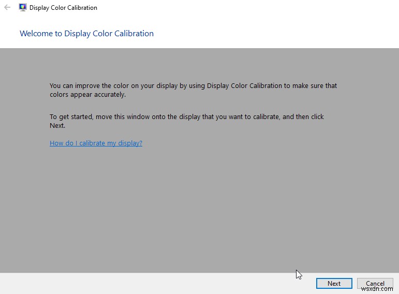Click the 'Welcome to Display Color Calibration' heading
Image resolution: width=399 pixels, height=294 pixels.
[86, 33]
